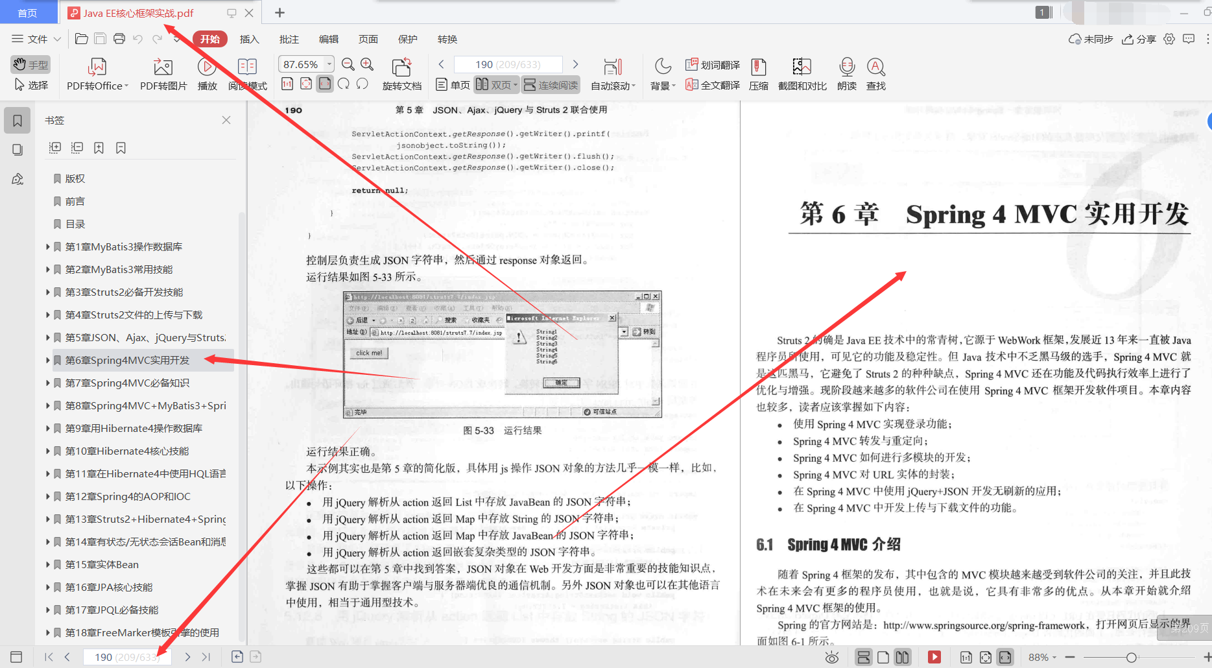
Task: Toggle double page icon in status bar
Action: click(x=902, y=657)
